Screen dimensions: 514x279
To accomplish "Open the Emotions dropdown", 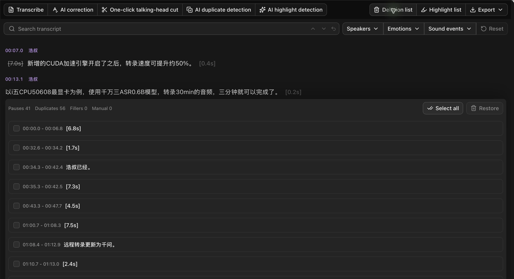I will click(403, 29).
